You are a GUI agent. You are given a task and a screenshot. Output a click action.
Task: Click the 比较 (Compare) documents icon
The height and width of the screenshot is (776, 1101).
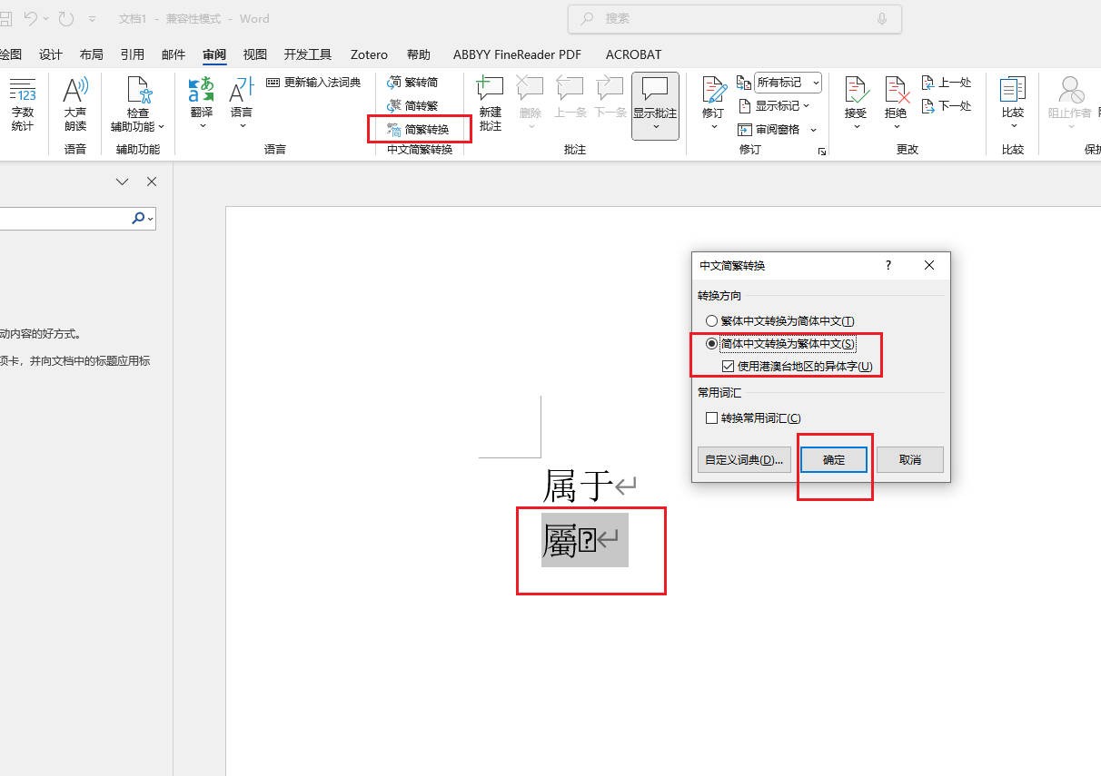pos(1012,100)
